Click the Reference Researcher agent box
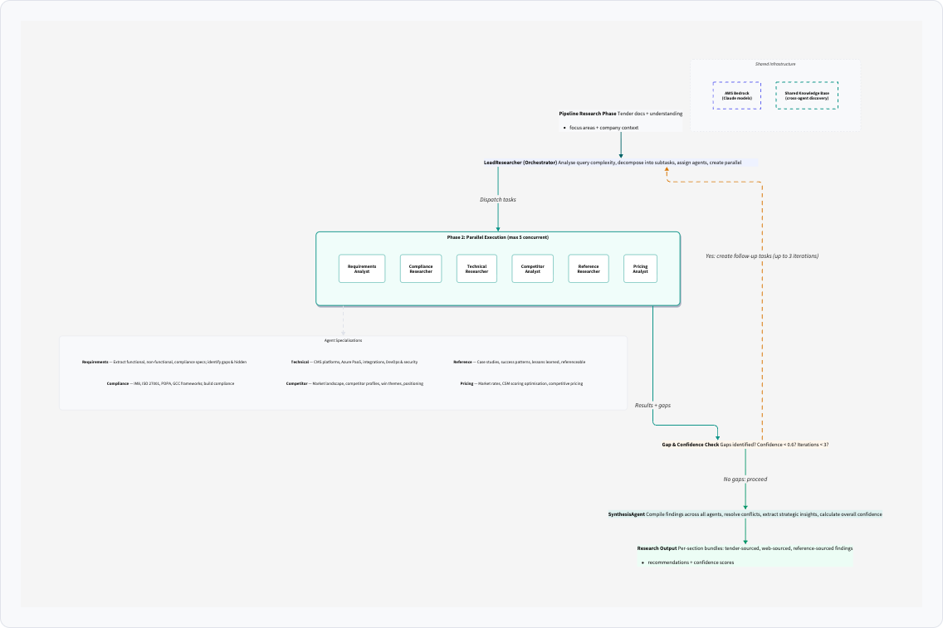Viewport: 943px width, 628px height. 589,269
